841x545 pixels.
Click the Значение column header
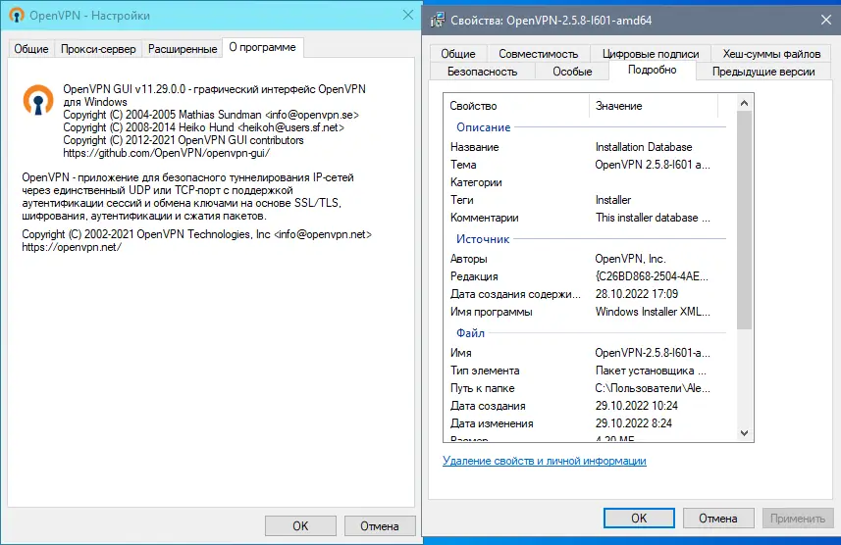[653, 106]
